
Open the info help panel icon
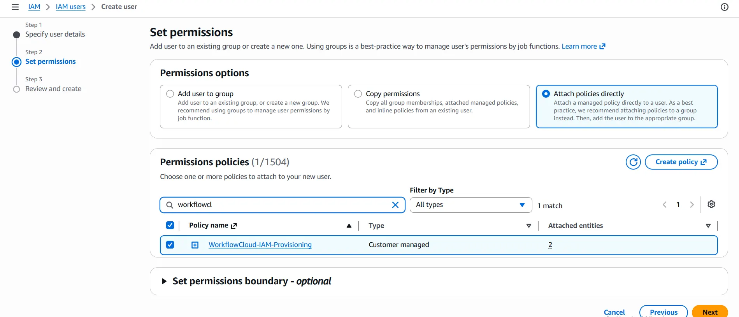pos(725,7)
